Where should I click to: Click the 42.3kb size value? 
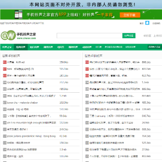pos(63,136)
